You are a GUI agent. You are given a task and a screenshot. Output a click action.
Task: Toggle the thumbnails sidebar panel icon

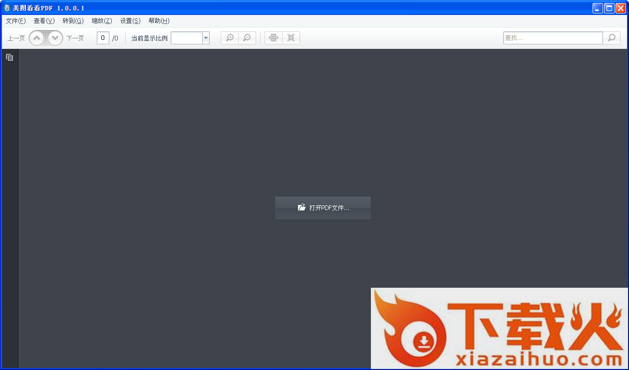9,57
